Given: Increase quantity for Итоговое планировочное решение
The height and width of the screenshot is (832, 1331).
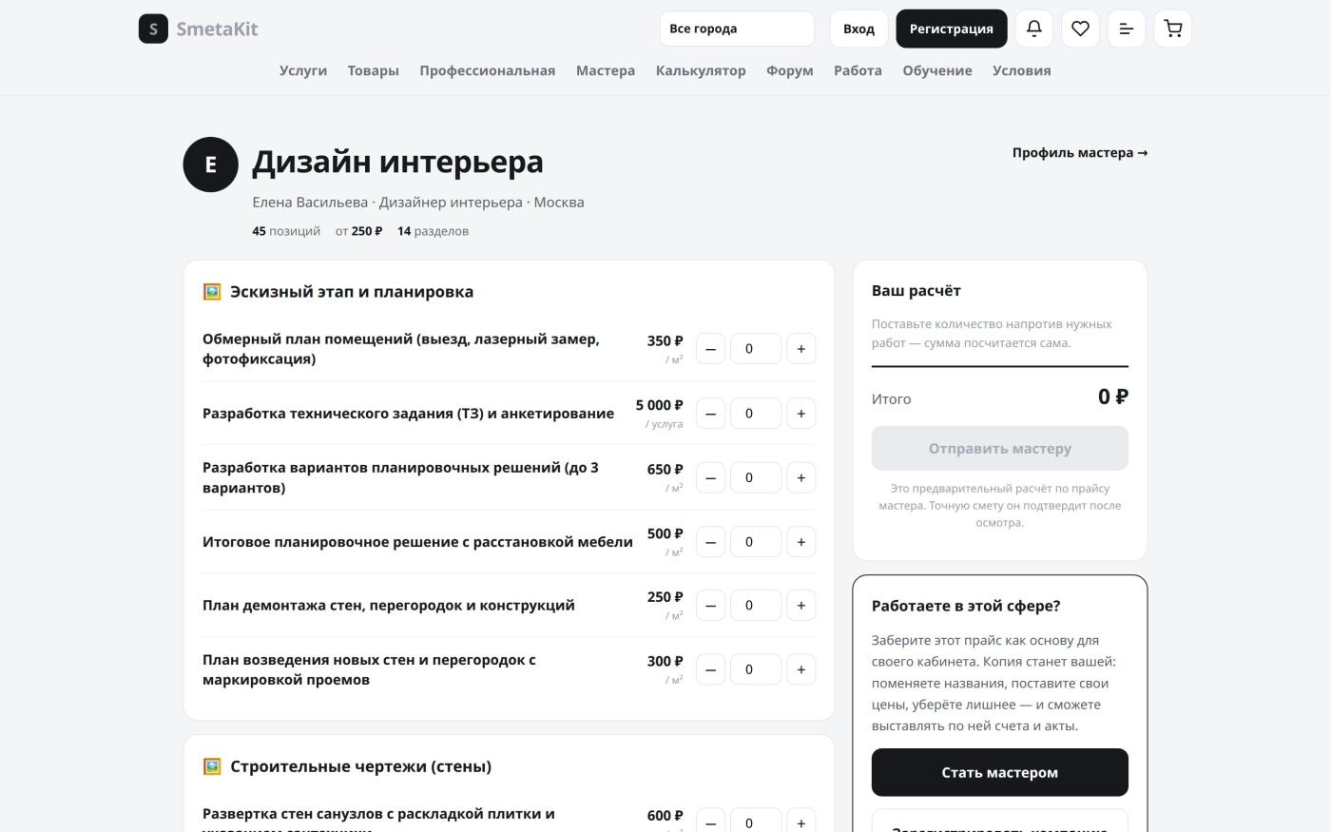Looking at the screenshot, I should click(x=801, y=542).
